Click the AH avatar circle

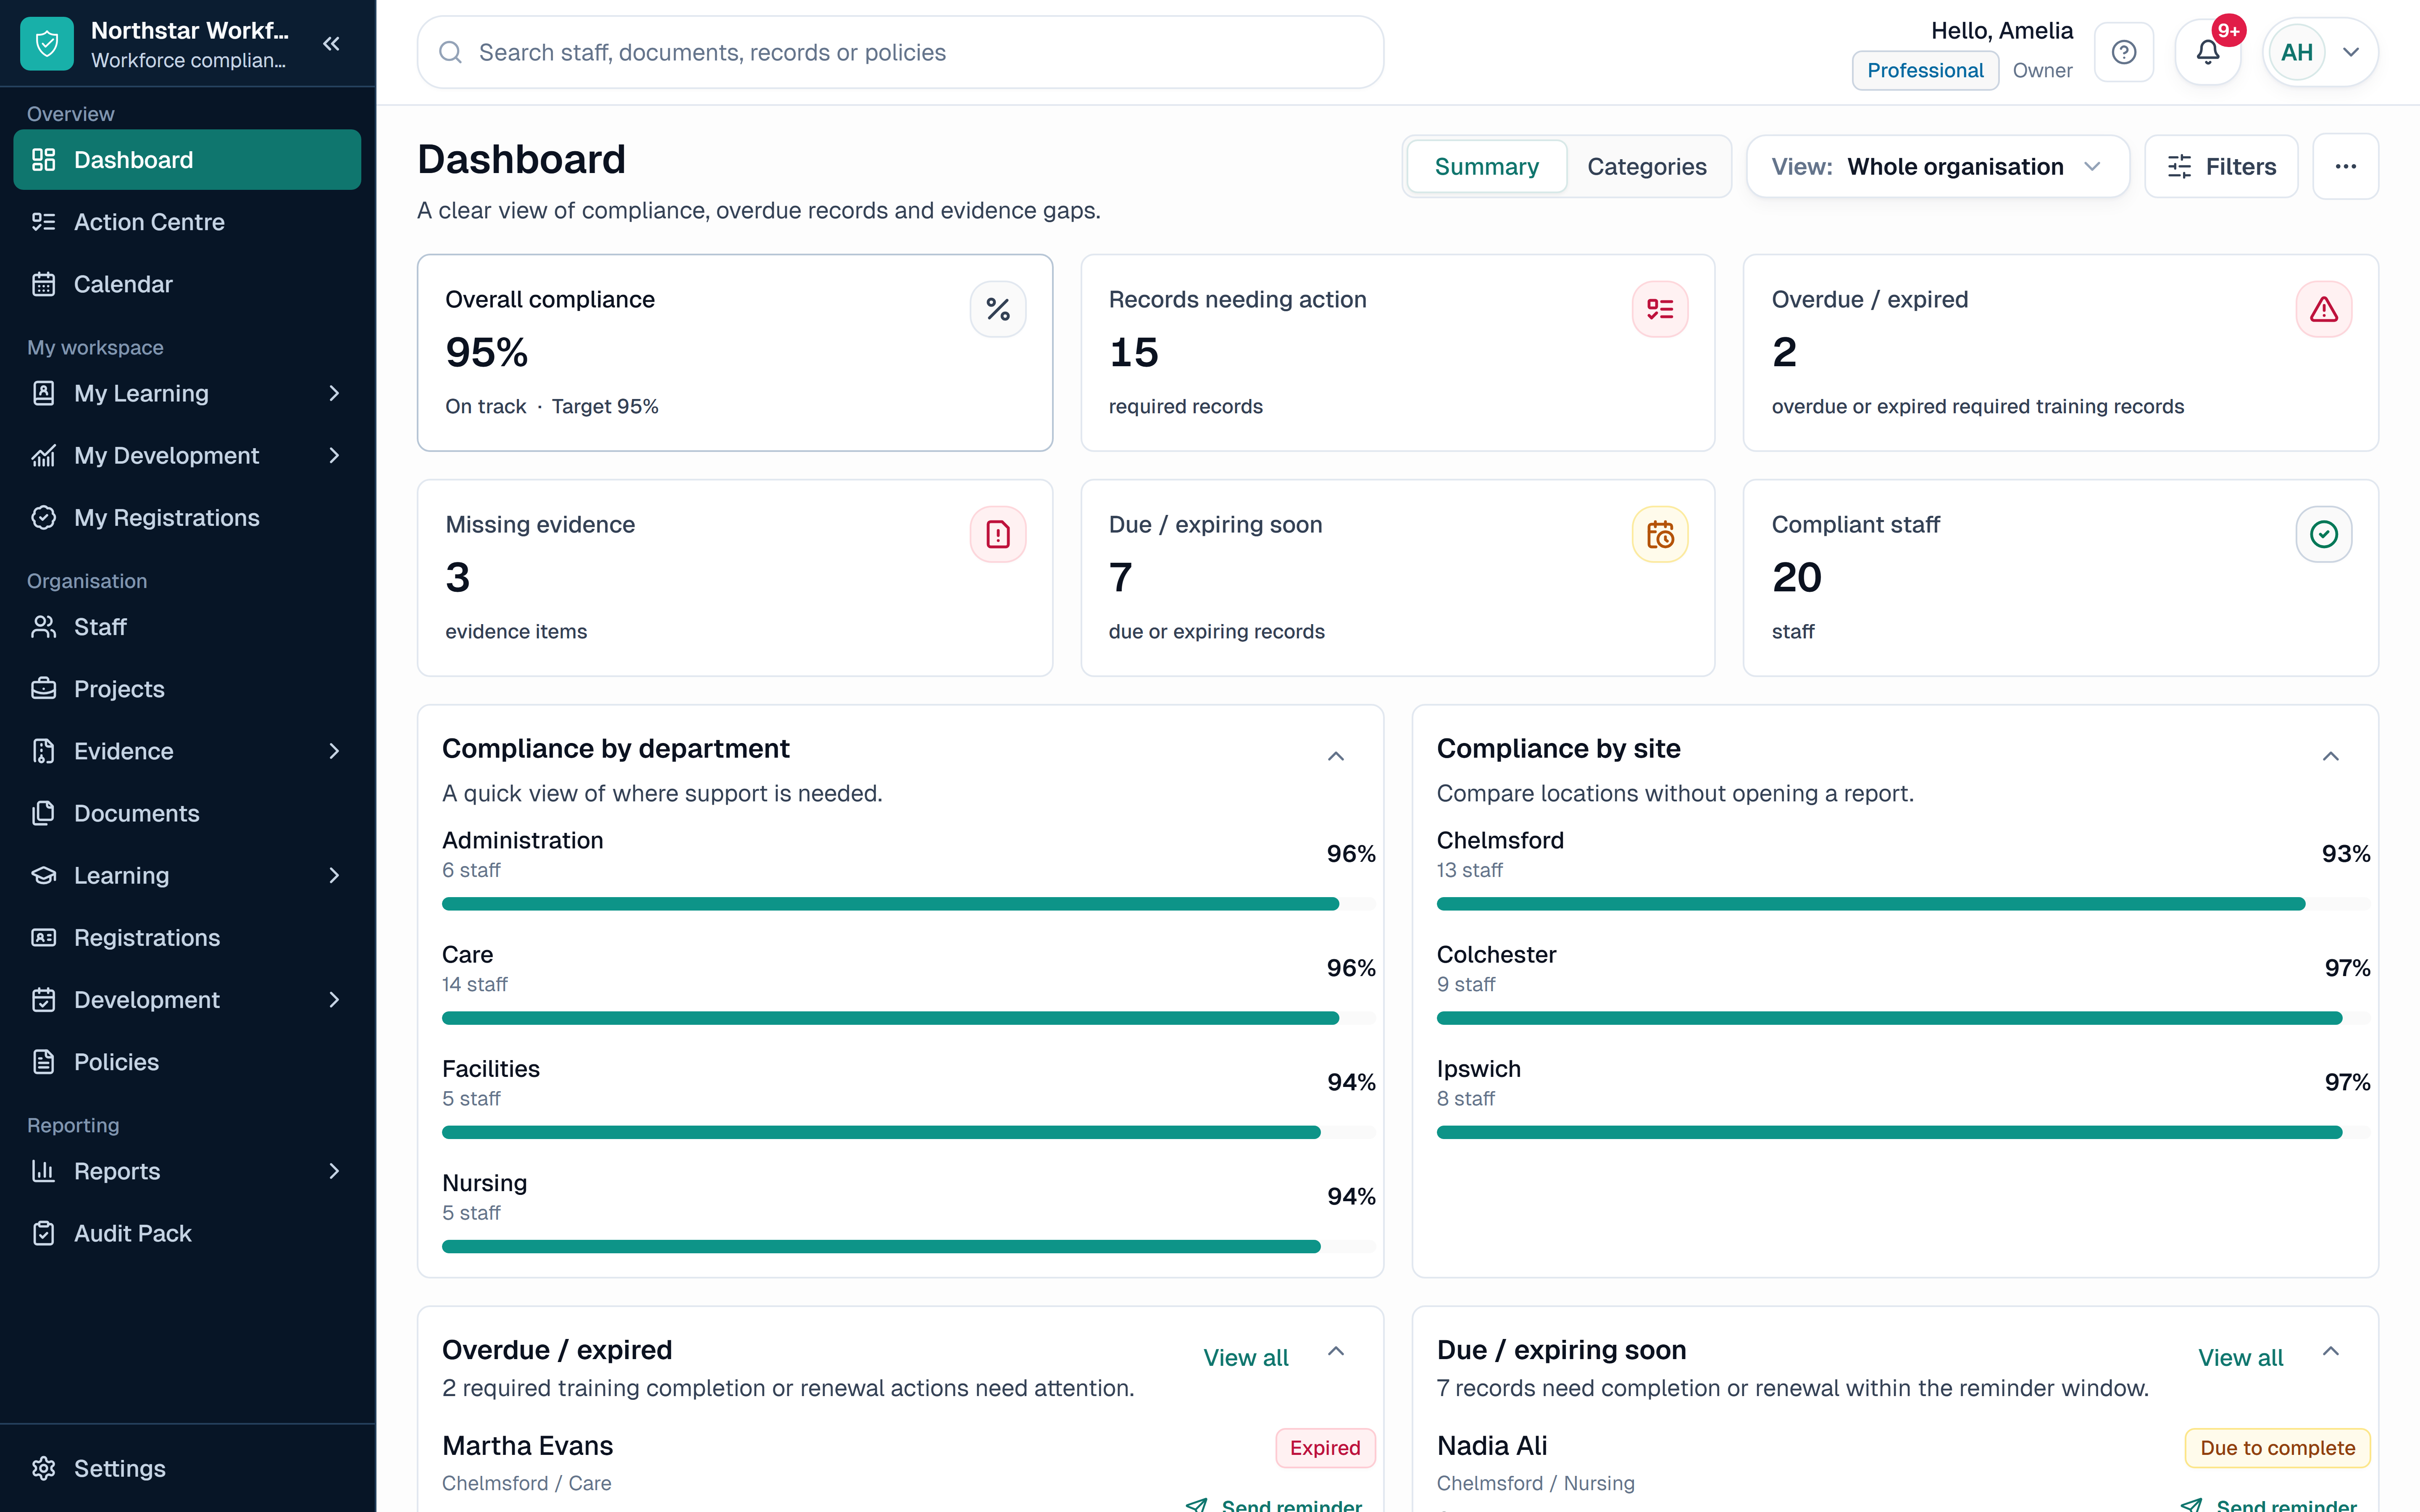pos(2297,52)
